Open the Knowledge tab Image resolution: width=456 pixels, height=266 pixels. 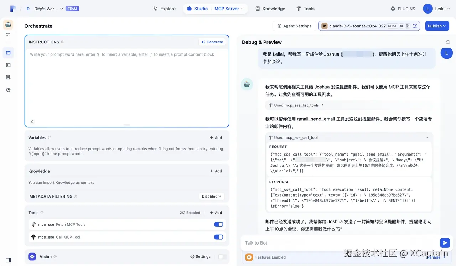pos(270,9)
